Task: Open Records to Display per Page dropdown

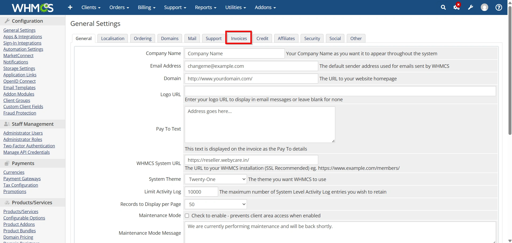Action: pyautogui.click(x=216, y=204)
